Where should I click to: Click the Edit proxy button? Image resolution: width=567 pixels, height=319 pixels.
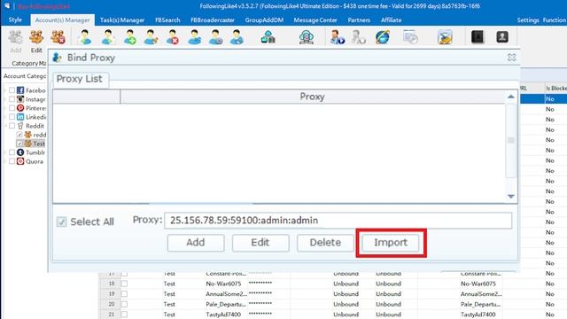(x=260, y=243)
